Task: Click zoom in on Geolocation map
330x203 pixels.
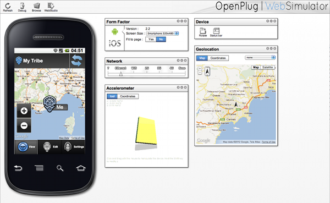Action: pos(200,68)
